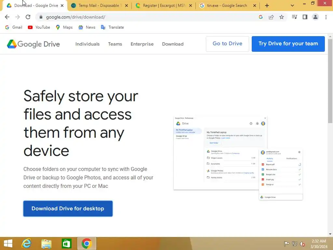
Task: Open the Windows Start button
Action: click(x=8, y=243)
